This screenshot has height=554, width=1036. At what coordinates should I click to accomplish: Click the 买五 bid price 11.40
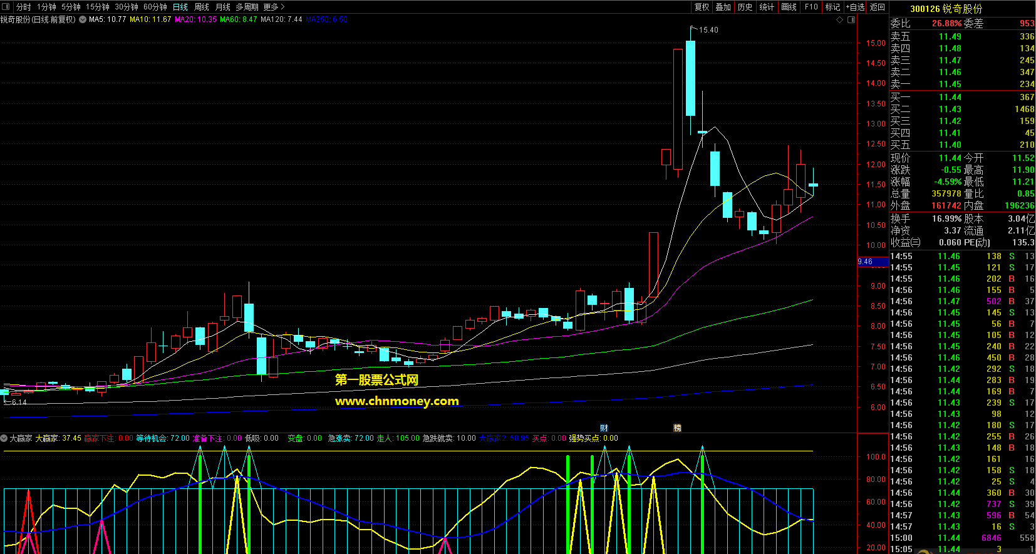coord(950,145)
